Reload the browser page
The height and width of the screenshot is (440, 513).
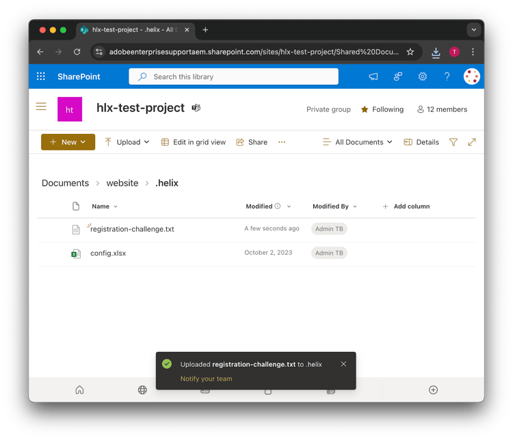pos(77,52)
